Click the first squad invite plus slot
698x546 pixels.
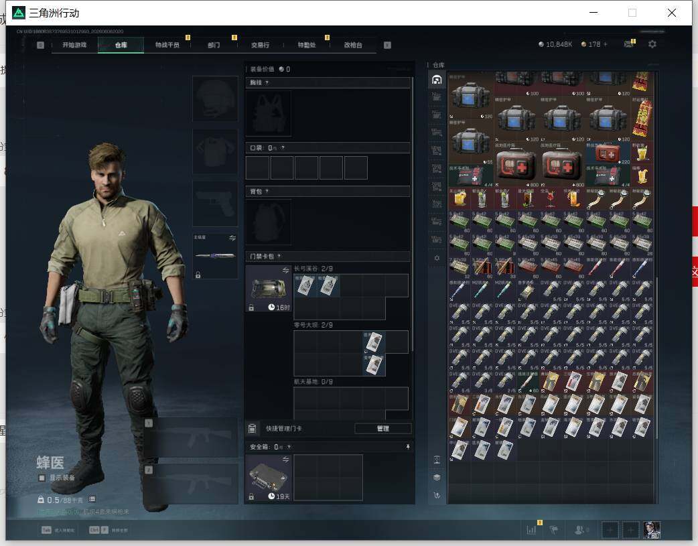(x=610, y=530)
